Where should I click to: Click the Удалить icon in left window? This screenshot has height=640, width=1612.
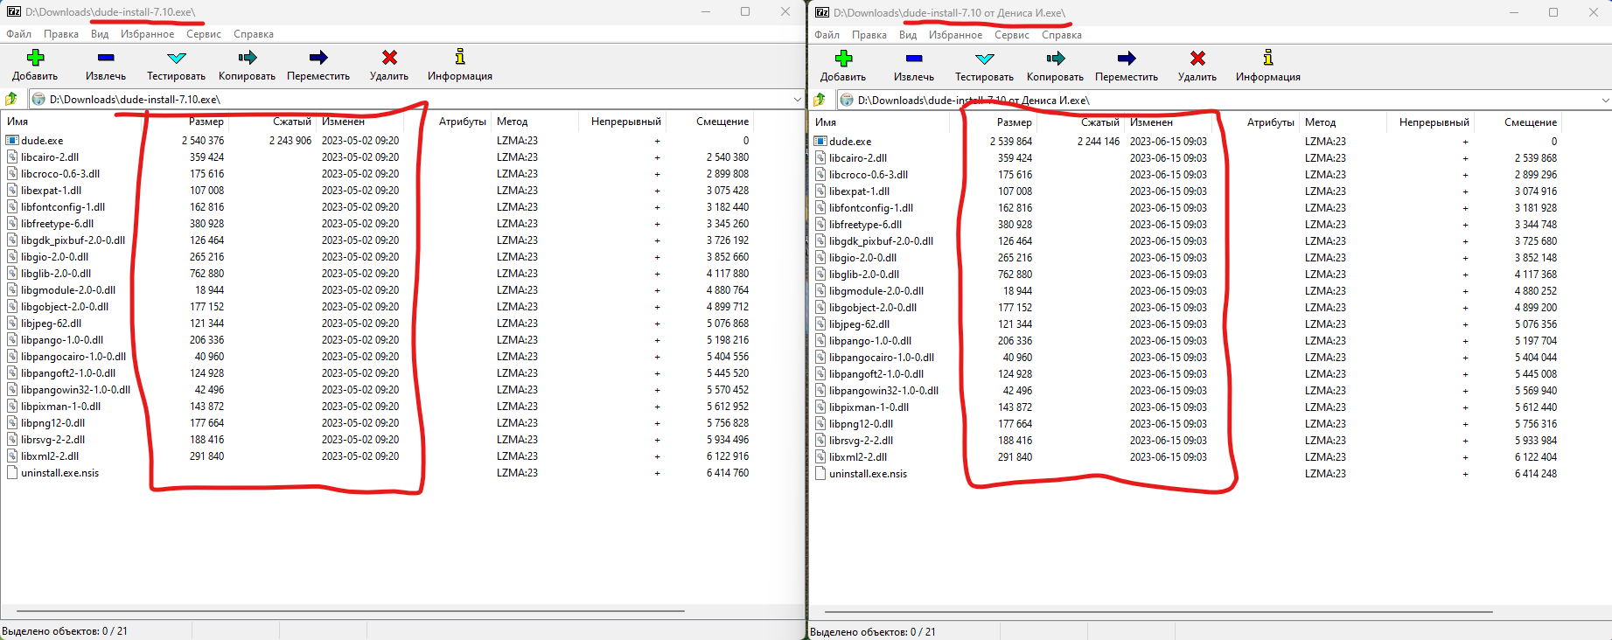[x=389, y=58]
